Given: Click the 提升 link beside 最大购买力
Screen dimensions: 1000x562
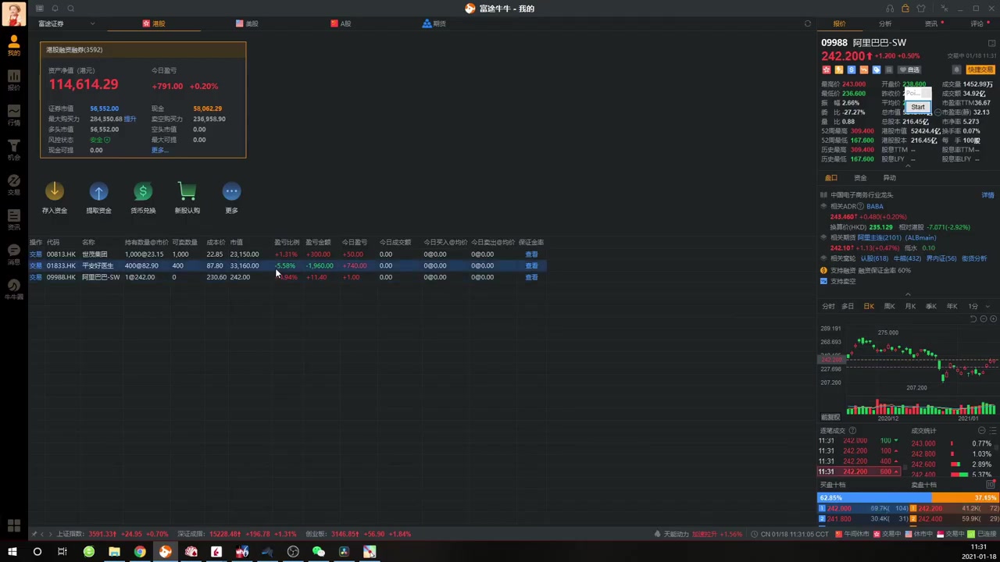Looking at the screenshot, I should [x=130, y=119].
